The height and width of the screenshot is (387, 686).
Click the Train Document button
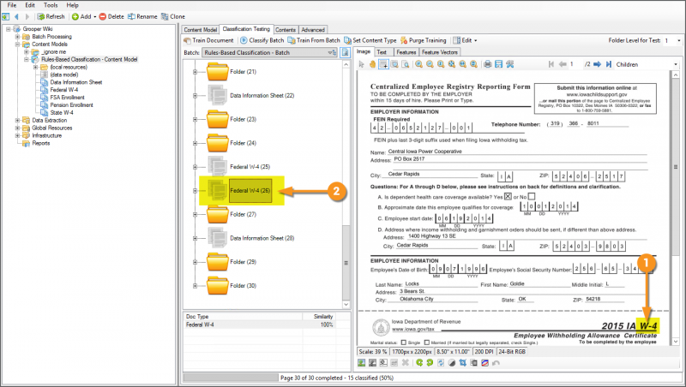(208, 40)
